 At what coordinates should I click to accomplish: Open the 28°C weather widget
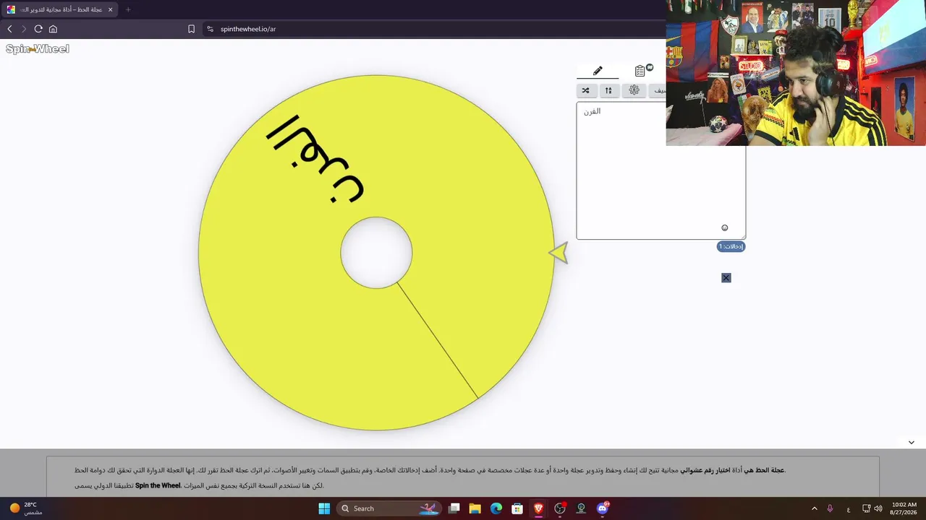coord(26,508)
